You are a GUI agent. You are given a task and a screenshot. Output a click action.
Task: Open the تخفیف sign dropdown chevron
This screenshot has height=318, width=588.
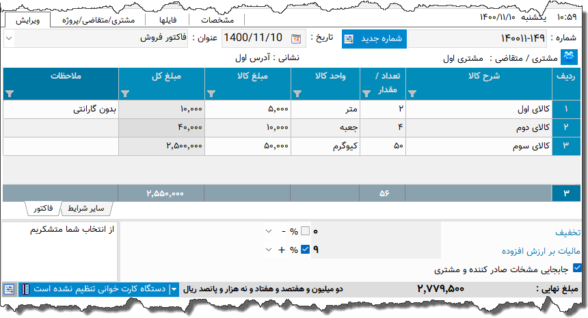click(269, 231)
